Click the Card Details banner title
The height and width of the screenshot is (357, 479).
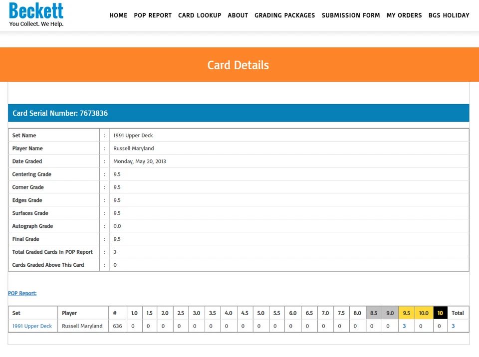point(238,65)
